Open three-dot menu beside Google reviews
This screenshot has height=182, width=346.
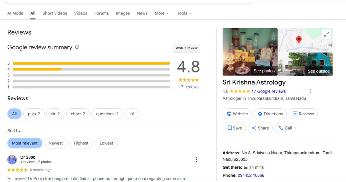[x=311, y=91]
